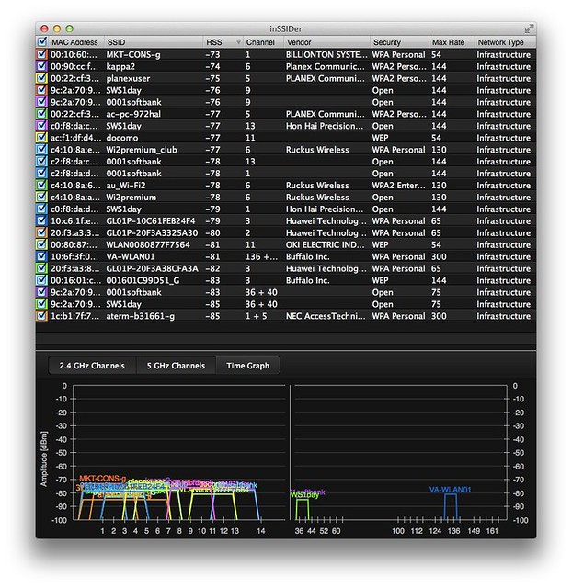Screen dimensions: 572x588
Task: Select the ac-pc-972hal network row
Action: pos(286,114)
